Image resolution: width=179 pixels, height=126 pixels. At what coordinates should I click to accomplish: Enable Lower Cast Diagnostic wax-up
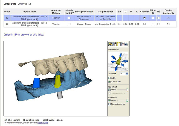109,104
